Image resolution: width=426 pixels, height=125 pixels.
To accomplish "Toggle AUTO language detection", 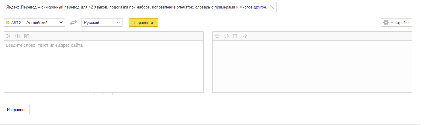I will click(x=14, y=22).
